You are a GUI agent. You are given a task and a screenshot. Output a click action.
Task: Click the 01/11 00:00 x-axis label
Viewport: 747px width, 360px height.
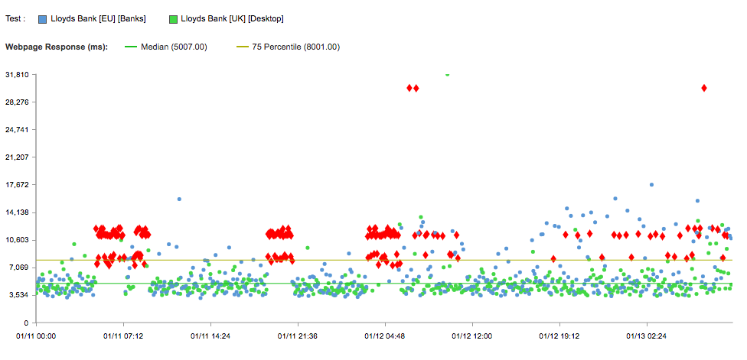pyautogui.click(x=36, y=336)
